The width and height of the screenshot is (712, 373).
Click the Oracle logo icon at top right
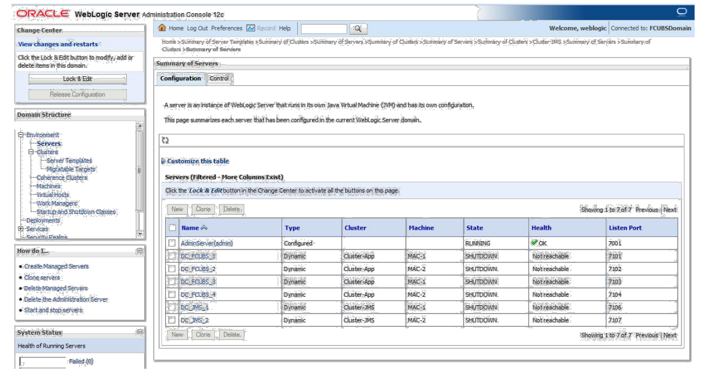click(x=681, y=12)
